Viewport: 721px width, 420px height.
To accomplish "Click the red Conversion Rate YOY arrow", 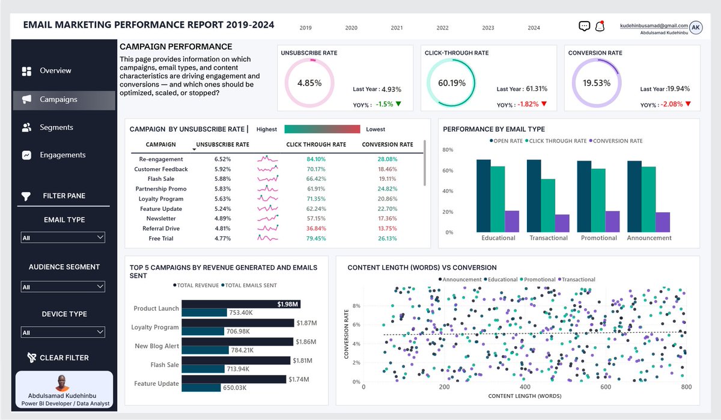I will pyautogui.click(x=688, y=104).
